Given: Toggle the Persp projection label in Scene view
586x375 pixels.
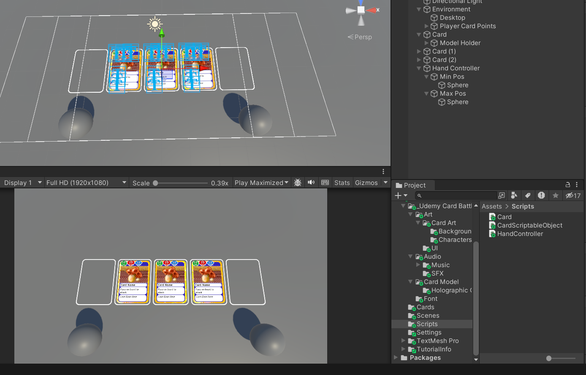Looking at the screenshot, I should tap(360, 37).
